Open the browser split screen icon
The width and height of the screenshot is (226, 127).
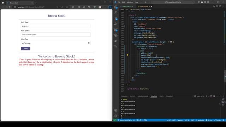(79, 7)
